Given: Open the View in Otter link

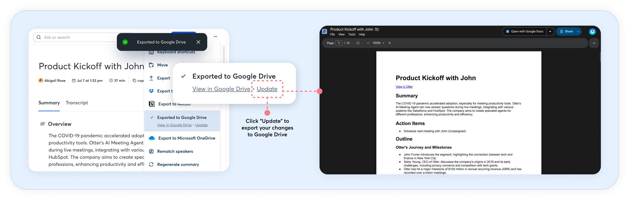Looking at the screenshot, I should pyautogui.click(x=404, y=87).
